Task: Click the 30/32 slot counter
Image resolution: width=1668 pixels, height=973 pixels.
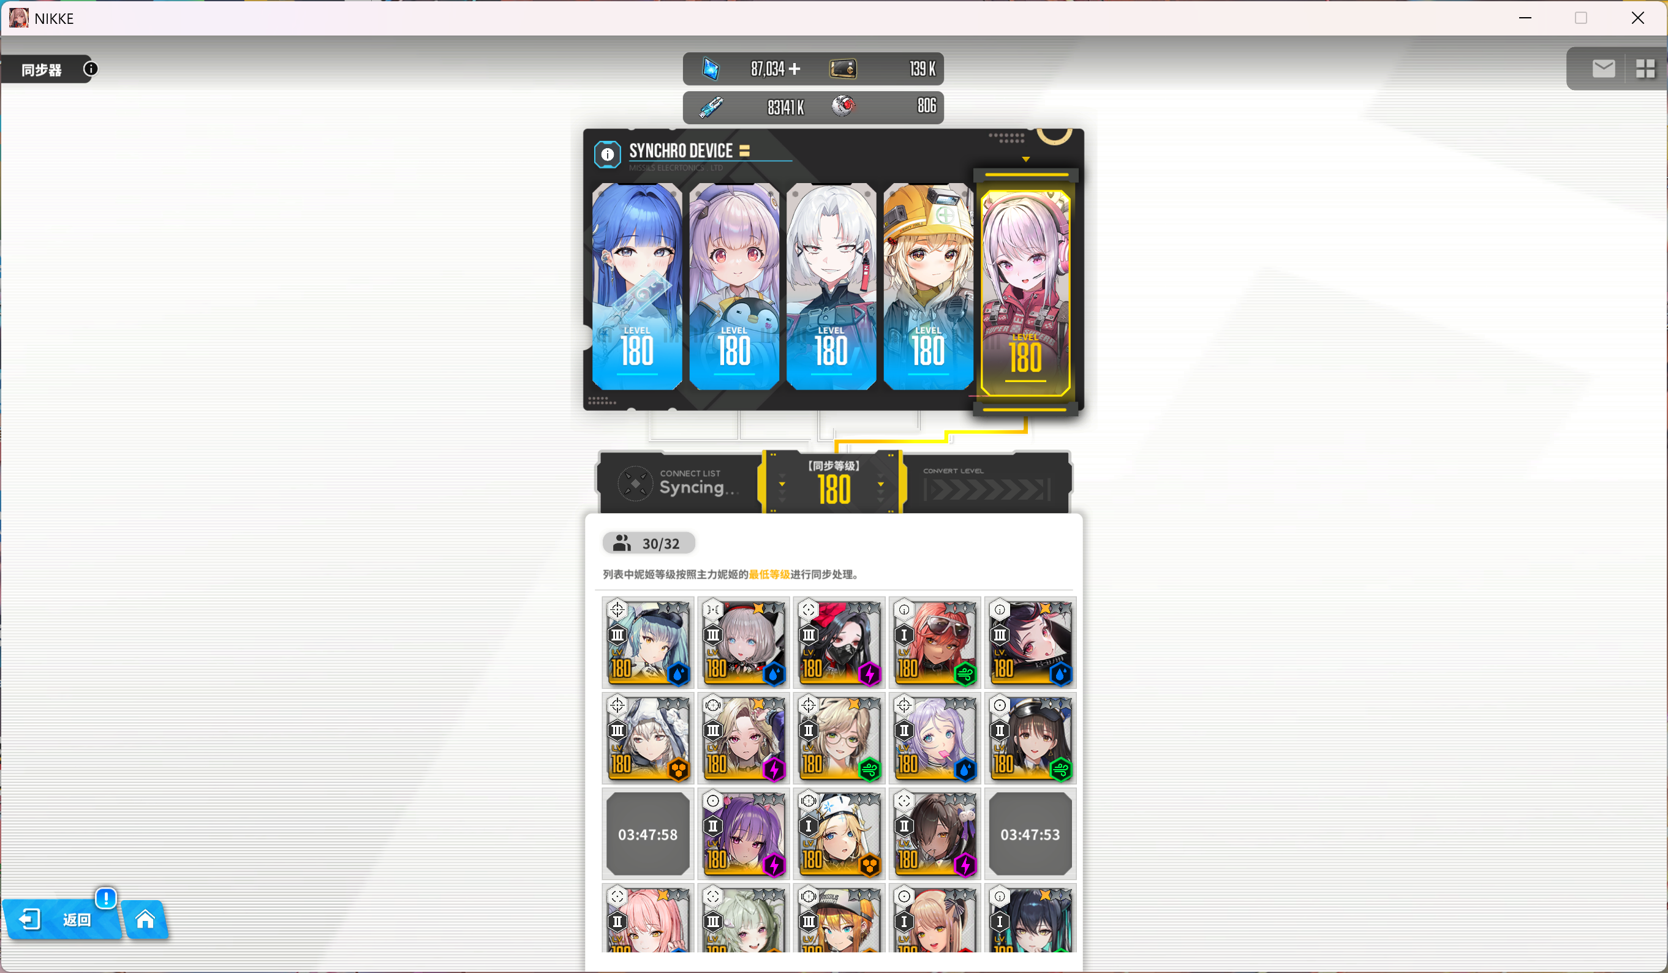Action: tap(648, 543)
